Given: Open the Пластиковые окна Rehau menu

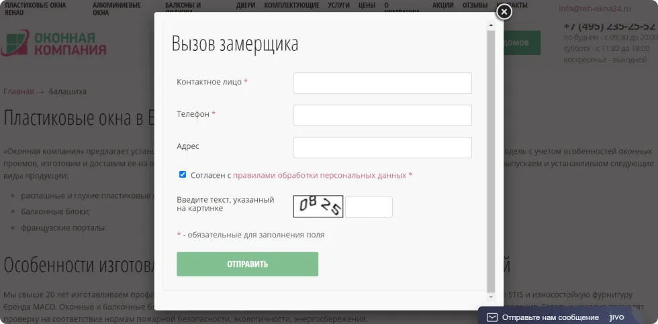Looking at the screenshot, I should tap(36, 8).
